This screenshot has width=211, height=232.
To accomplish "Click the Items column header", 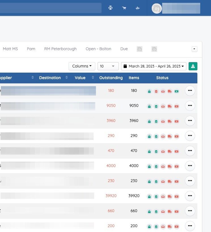I will [134, 78].
